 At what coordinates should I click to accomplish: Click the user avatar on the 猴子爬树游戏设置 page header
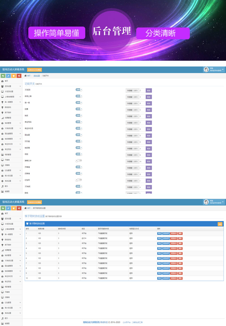tap(206, 202)
